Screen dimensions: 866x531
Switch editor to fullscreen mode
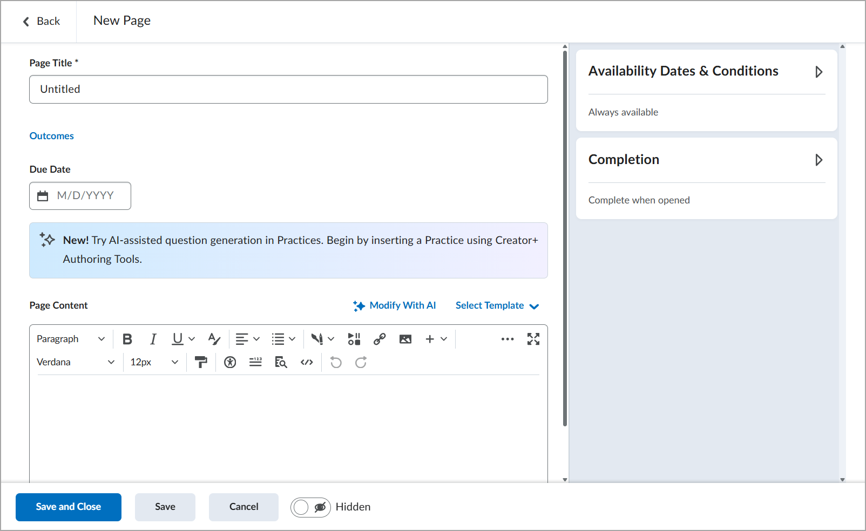533,339
